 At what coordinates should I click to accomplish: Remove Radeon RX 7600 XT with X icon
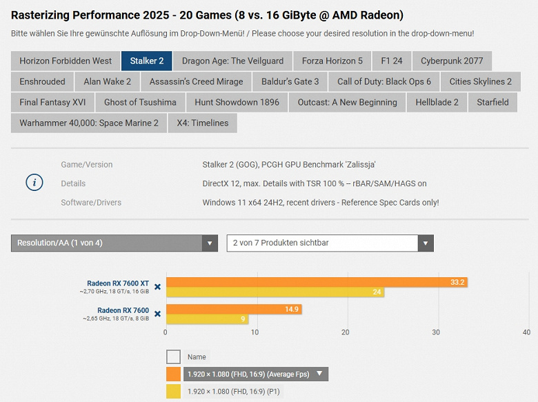pyautogui.click(x=157, y=287)
